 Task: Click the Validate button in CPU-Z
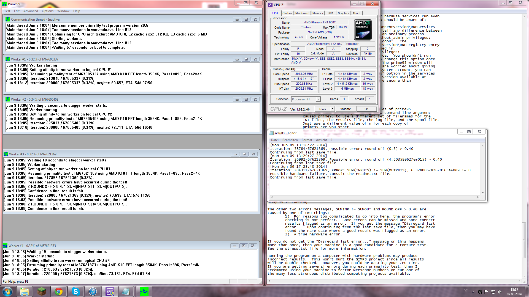tap(346, 109)
